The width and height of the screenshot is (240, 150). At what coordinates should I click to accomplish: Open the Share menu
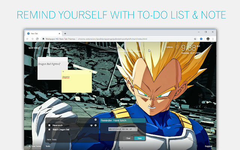coord(54,48)
